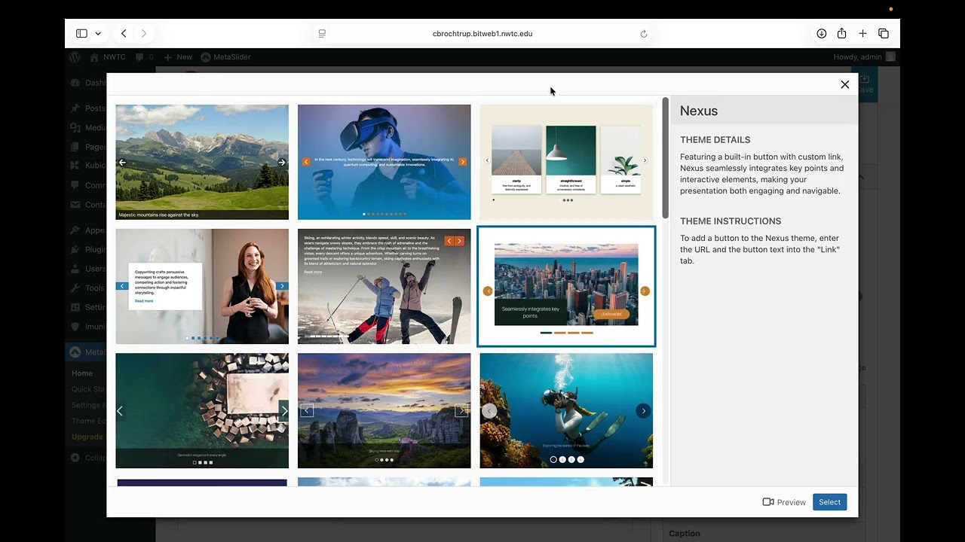Choose the mountain landscape theme thumbnail
The width and height of the screenshot is (965, 542).
(202, 162)
